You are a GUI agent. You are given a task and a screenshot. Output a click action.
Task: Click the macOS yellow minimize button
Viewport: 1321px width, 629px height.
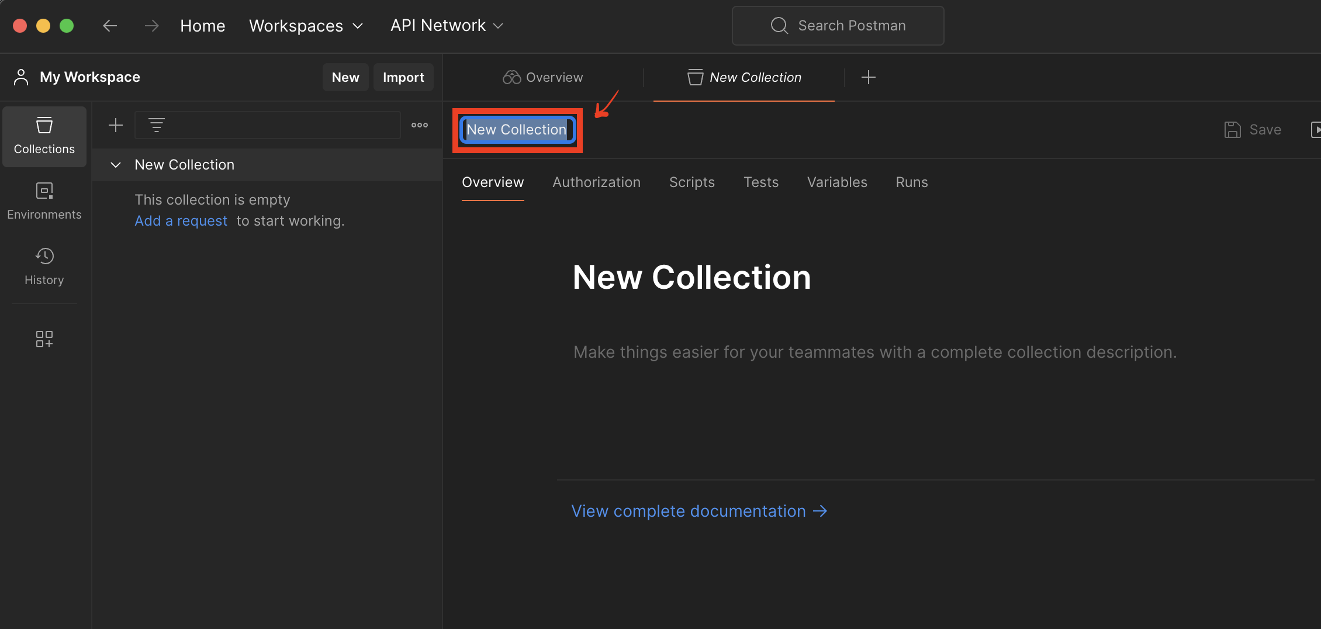(43, 26)
